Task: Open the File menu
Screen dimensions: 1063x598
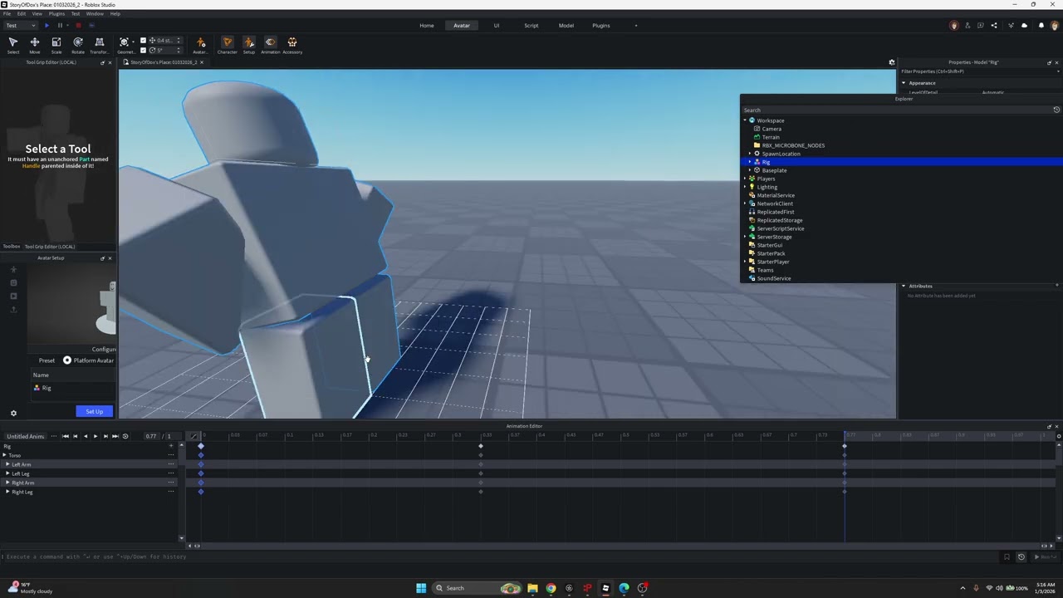Action: 7,14
